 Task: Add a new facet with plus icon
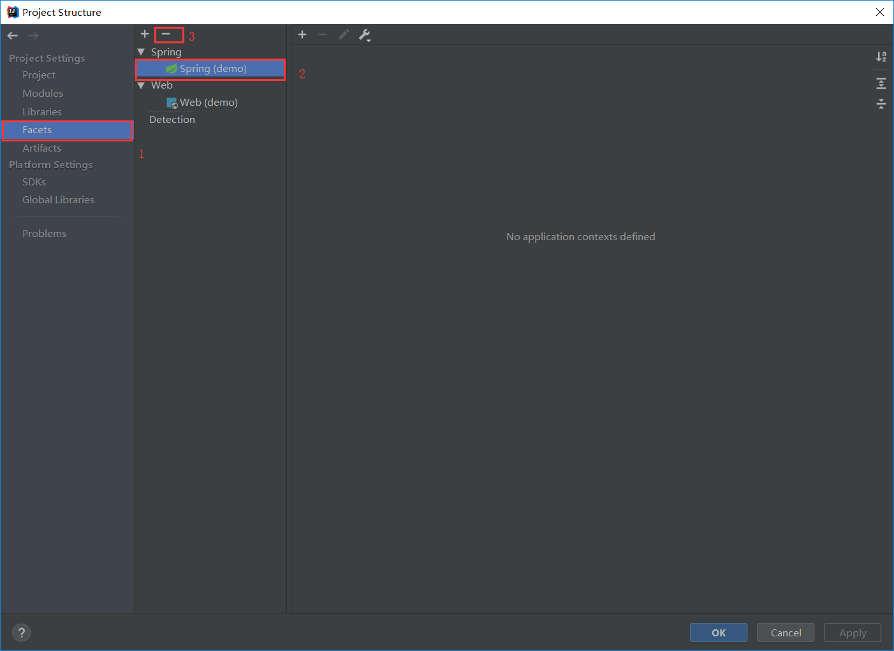tap(145, 34)
